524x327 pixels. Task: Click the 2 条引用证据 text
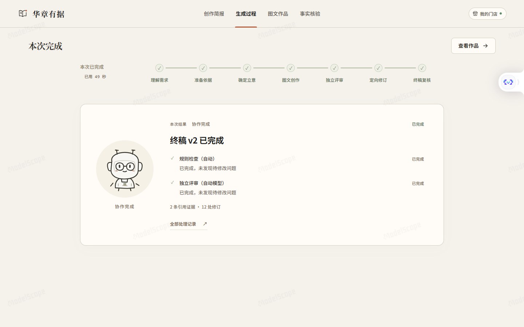[x=183, y=207]
